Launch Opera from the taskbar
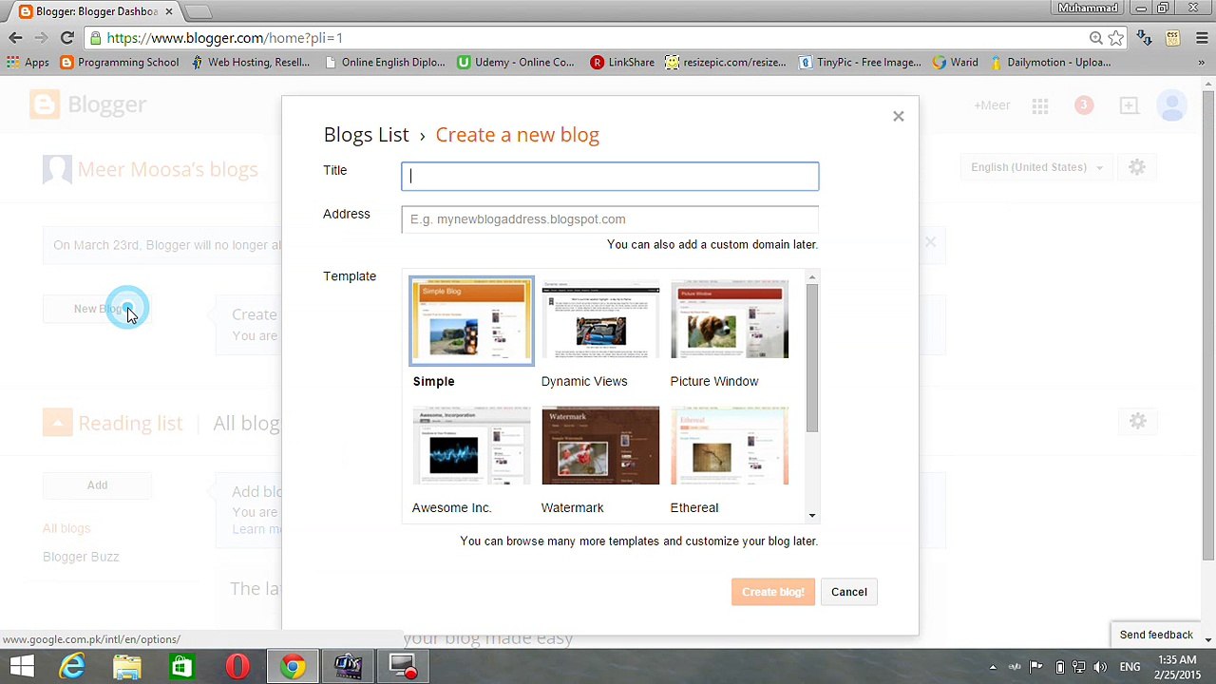 (237, 666)
